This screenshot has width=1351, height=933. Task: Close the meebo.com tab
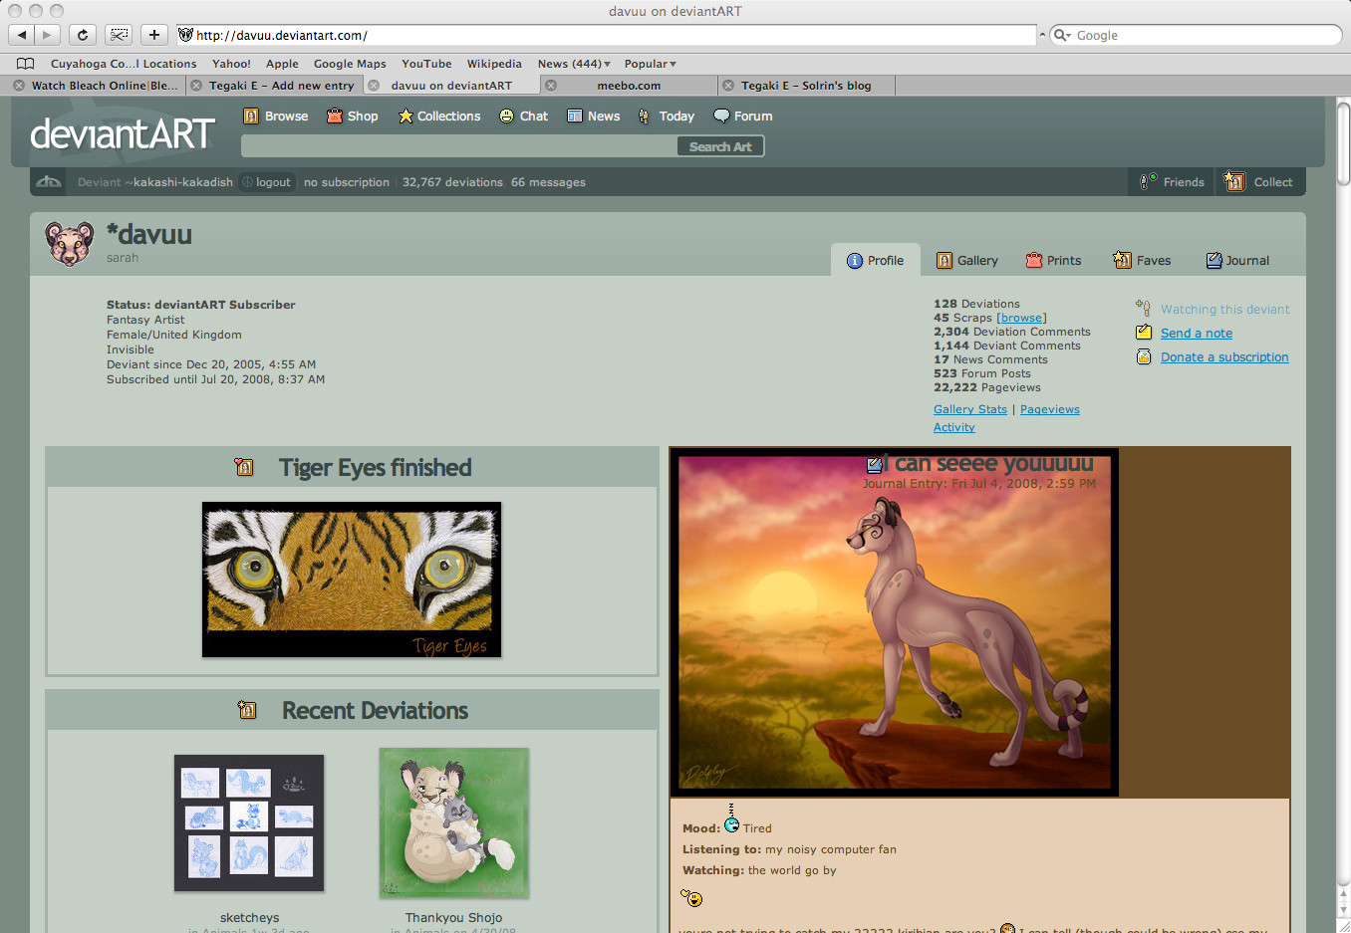click(x=550, y=86)
